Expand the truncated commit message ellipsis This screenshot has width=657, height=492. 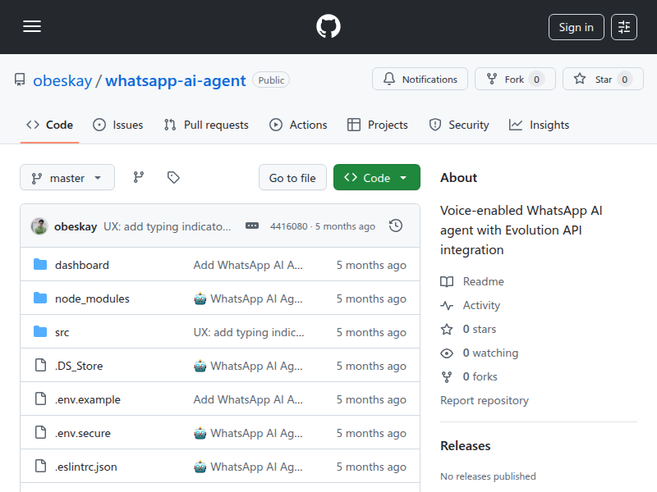(251, 225)
